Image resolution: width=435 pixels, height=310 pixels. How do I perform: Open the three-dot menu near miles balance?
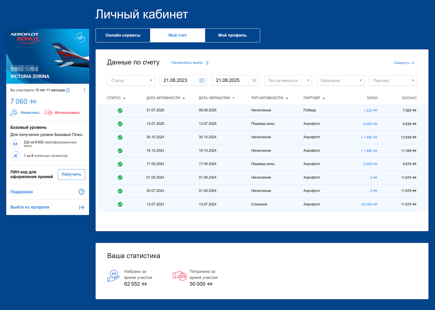tap(84, 90)
